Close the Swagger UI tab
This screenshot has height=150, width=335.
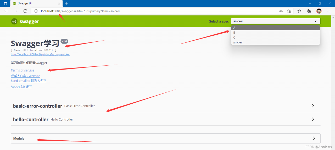[x=59, y=3]
